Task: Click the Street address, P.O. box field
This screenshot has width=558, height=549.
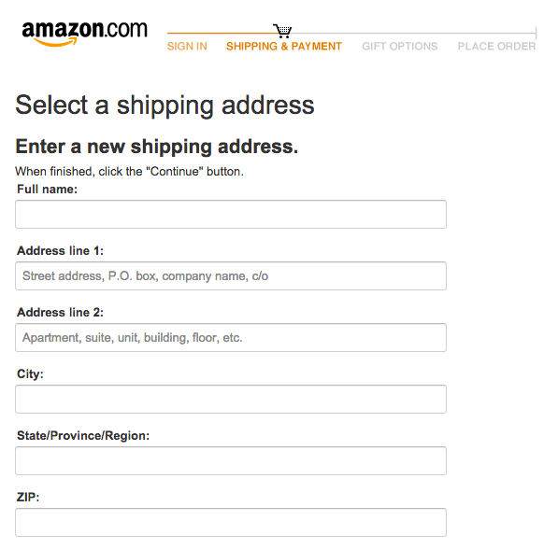Action: pyautogui.click(x=231, y=276)
